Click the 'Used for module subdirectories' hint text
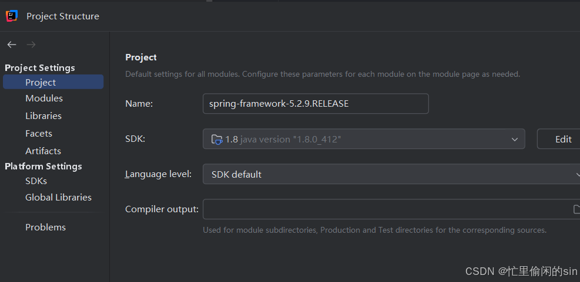This screenshot has width=580, height=282. (x=375, y=230)
